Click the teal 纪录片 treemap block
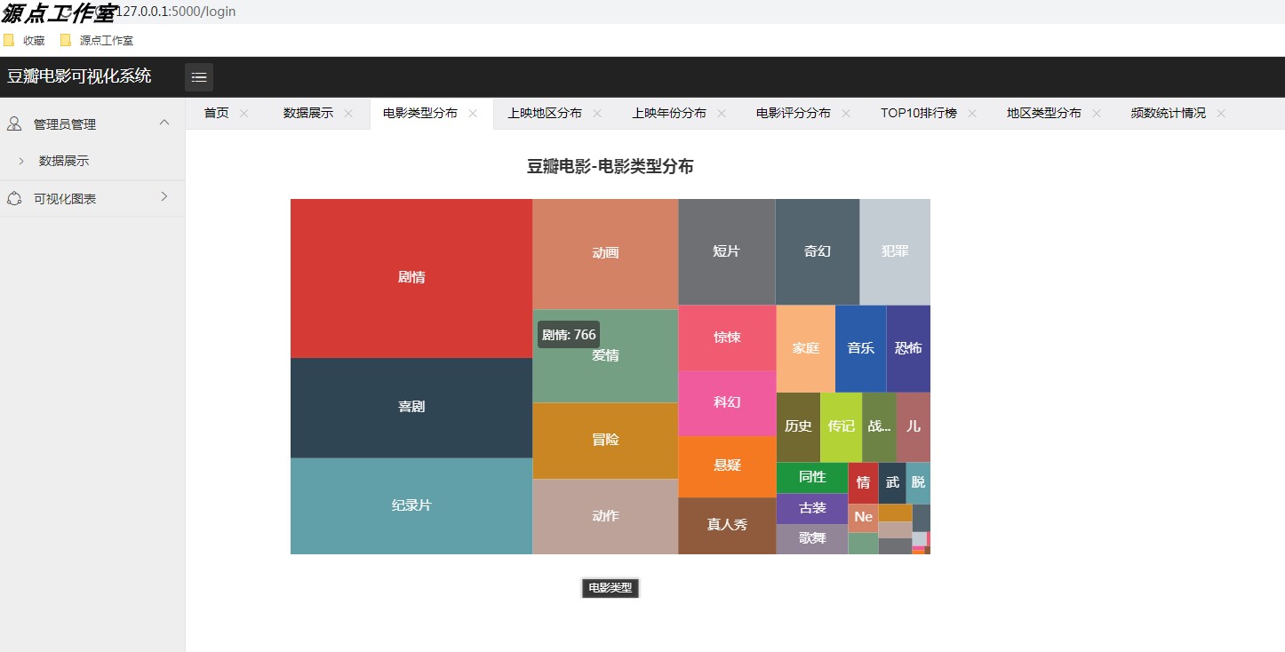The width and height of the screenshot is (1285, 652). click(411, 506)
